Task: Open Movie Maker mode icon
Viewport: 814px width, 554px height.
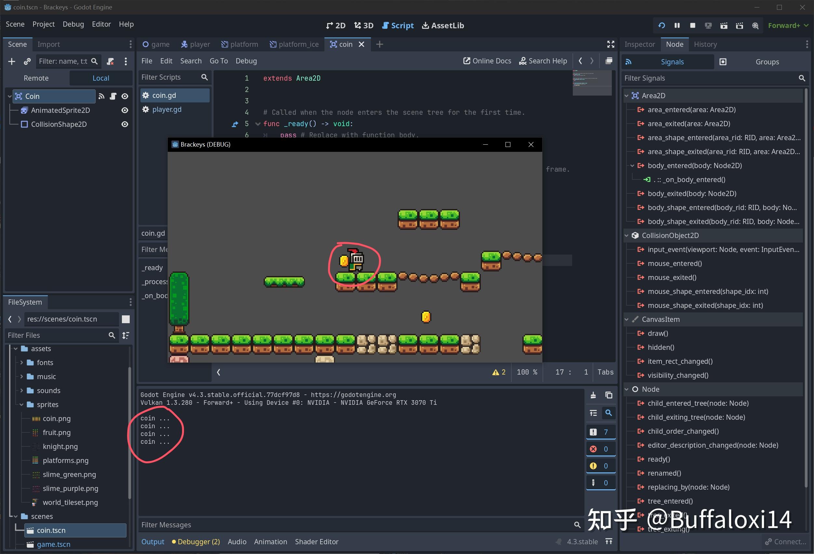Action: pos(755,26)
